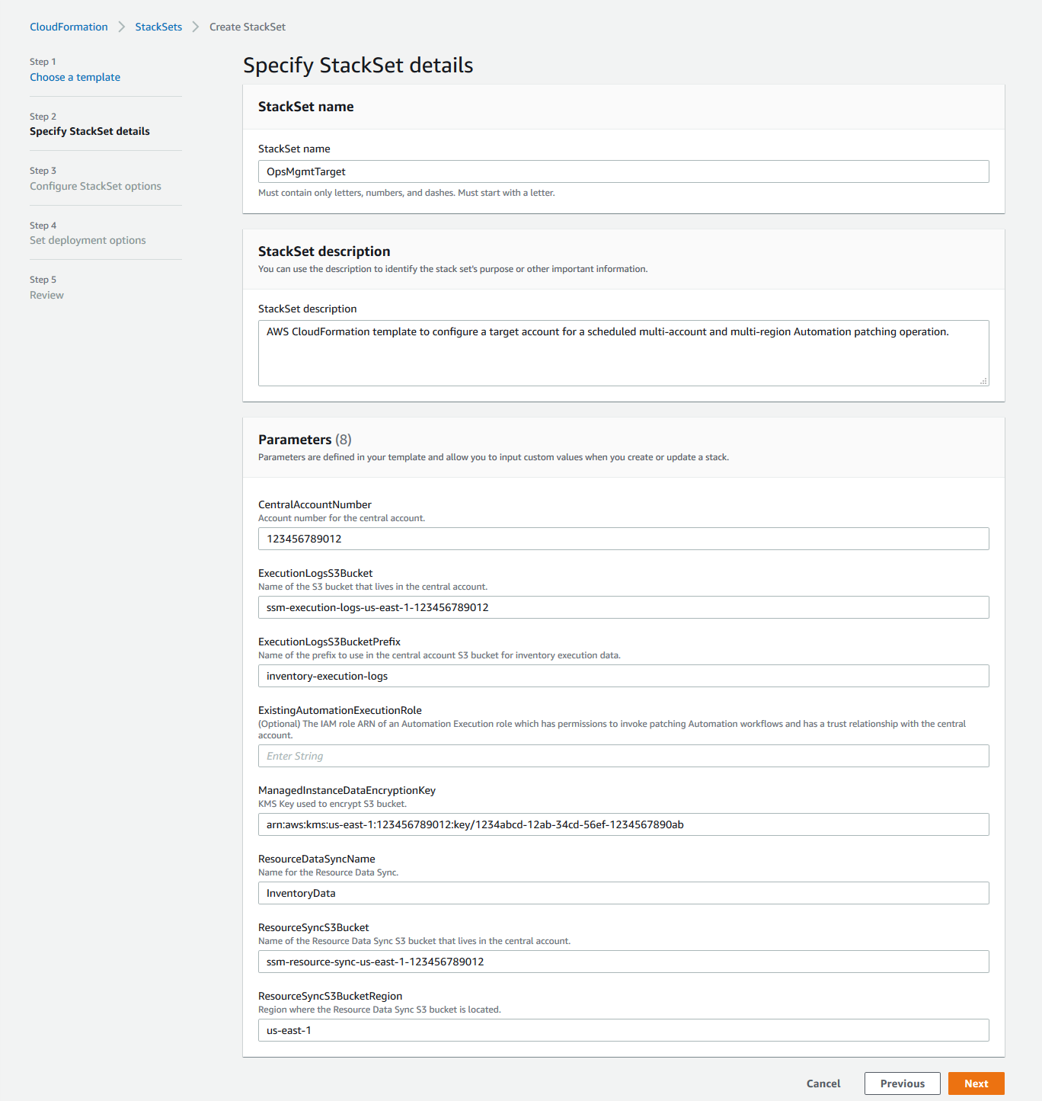Screen dimensions: 1042x1101
Task: Click the Previous button
Action: (x=902, y=1083)
